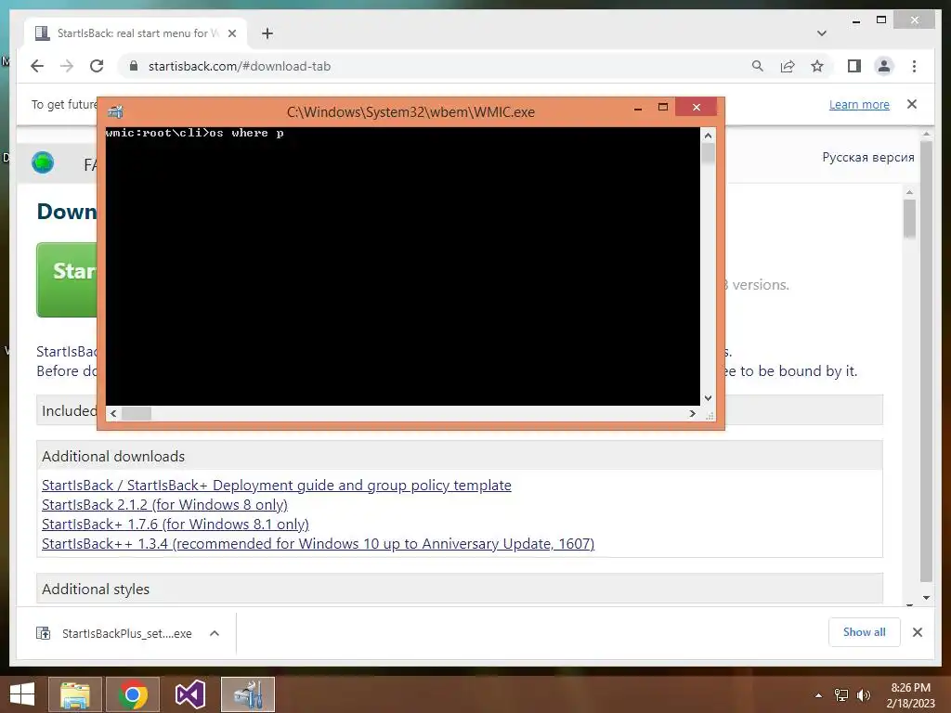This screenshot has height=713, width=951.
Task: Show hidden system tray icons
Action: 818,695
